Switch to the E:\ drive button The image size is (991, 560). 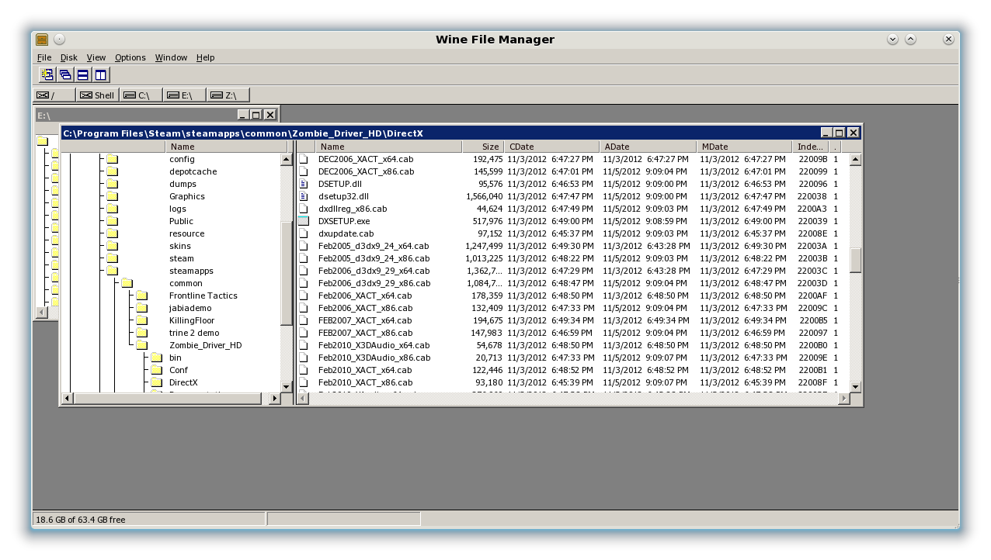(185, 95)
